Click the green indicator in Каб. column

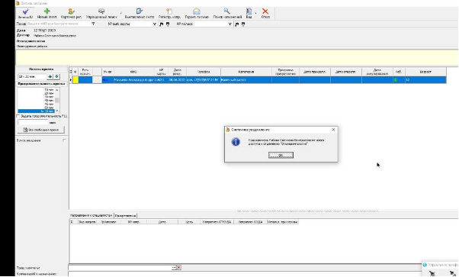[396, 80]
